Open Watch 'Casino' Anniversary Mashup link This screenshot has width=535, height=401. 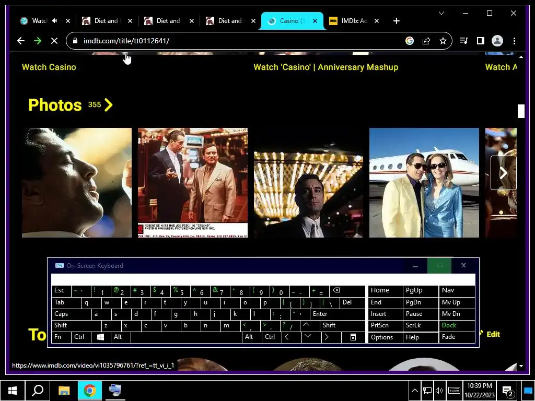click(x=326, y=67)
